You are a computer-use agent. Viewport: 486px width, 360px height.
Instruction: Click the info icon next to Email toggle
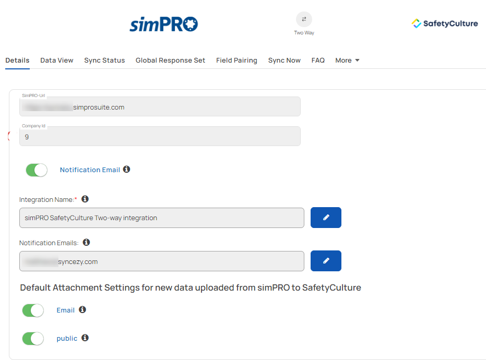pos(82,309)
